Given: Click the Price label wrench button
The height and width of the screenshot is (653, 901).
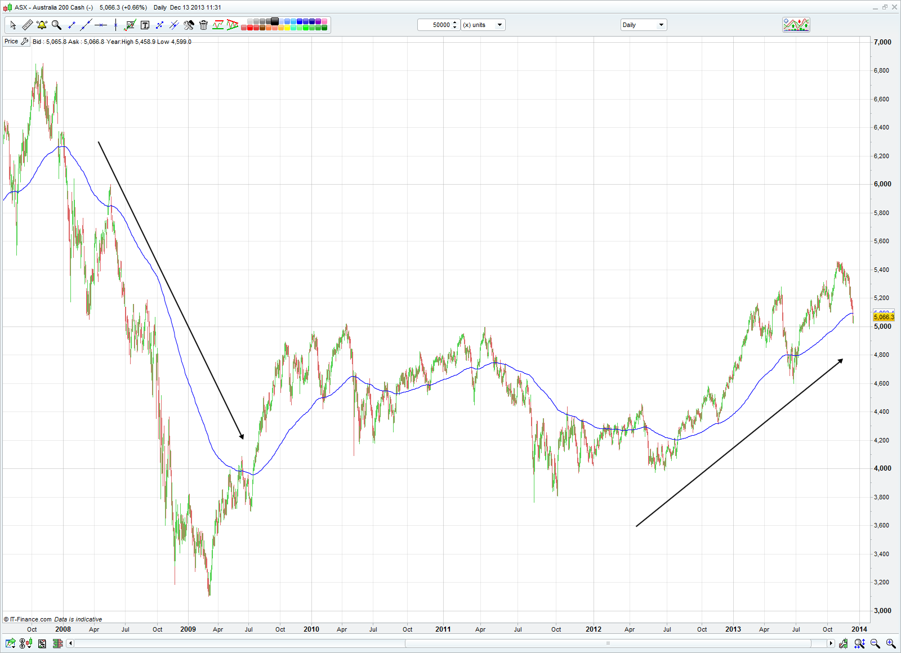Looking at the screenshot, I should pyautogui.click(x=25, y=42).
